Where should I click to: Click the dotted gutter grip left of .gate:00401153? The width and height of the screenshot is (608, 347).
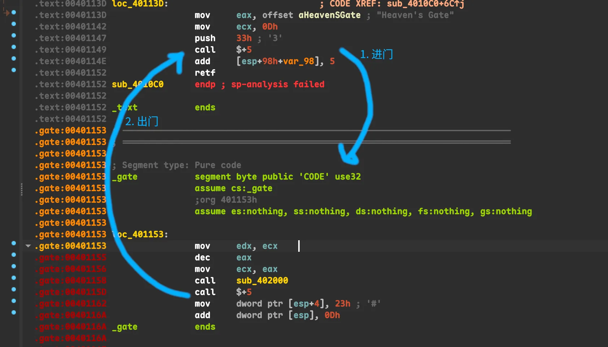pyautogui.click(x=22, y=189)
